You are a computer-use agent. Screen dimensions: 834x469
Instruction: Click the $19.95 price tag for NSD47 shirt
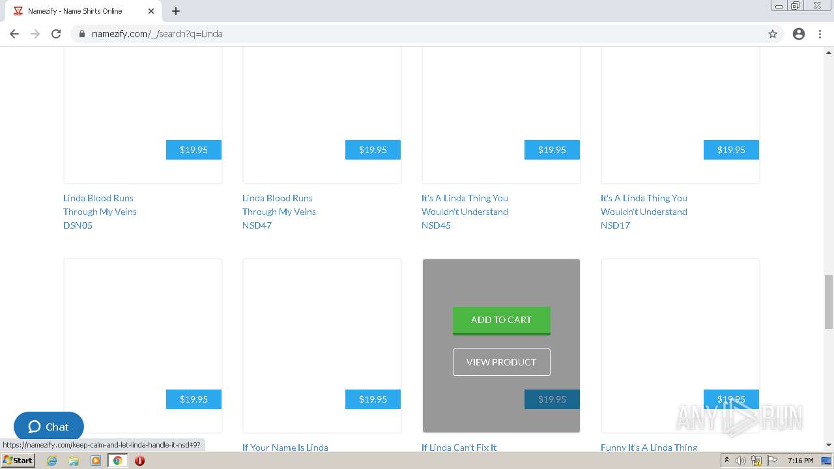tap(373, 150)
